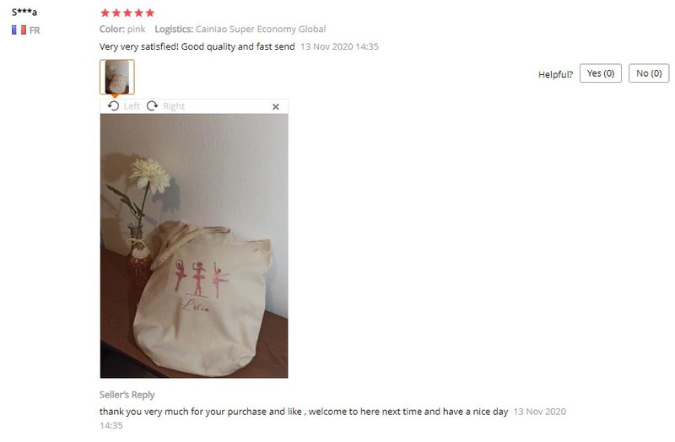Click the enlarged tote bag photo
Screen dimensions: 675x442
(194, 245)
